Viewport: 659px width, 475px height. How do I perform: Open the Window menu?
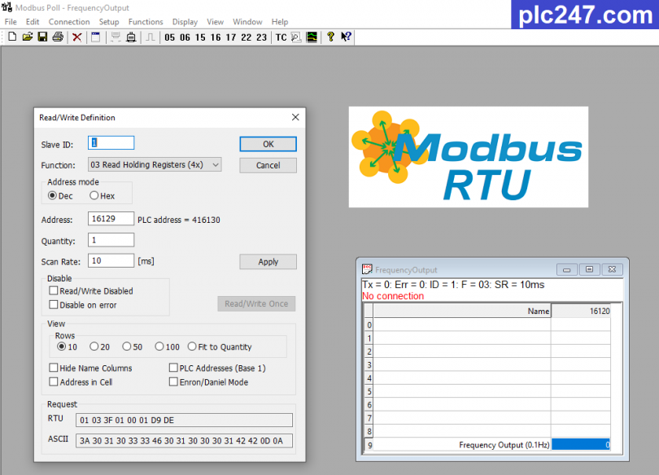coord(247,22)
